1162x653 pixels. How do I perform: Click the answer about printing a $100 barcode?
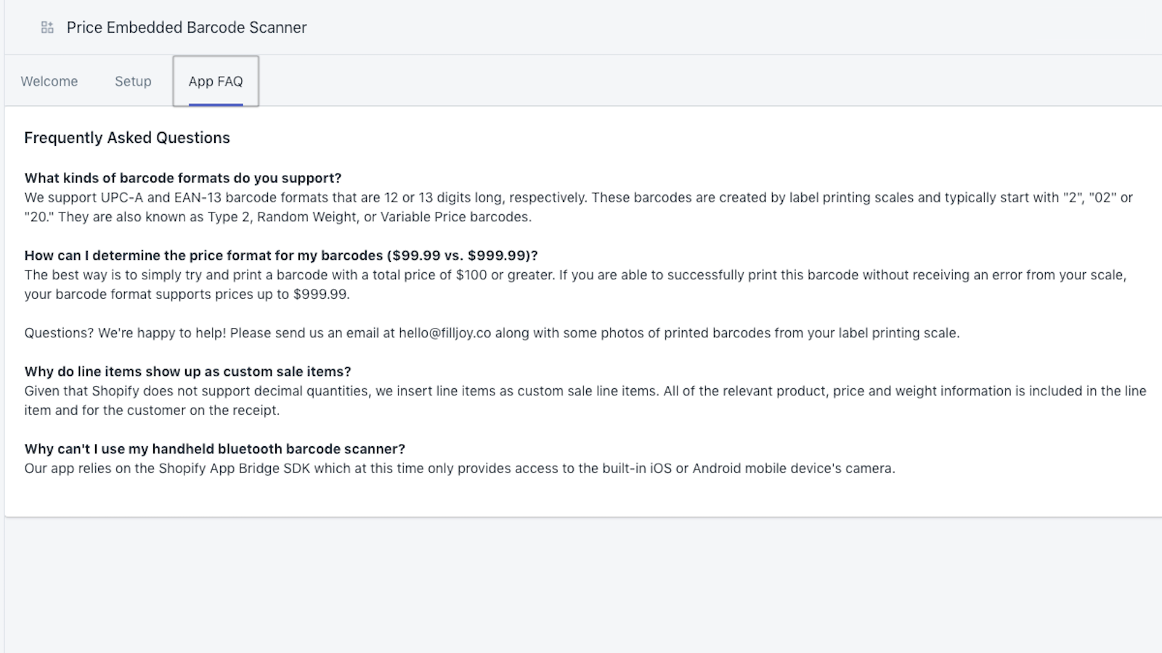(x=575, y=275)
